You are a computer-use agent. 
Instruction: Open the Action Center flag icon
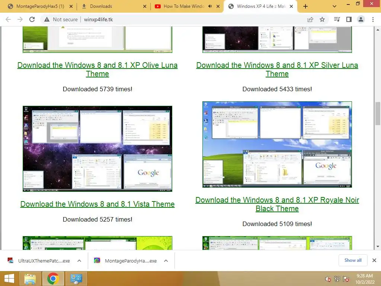point(346,279)
